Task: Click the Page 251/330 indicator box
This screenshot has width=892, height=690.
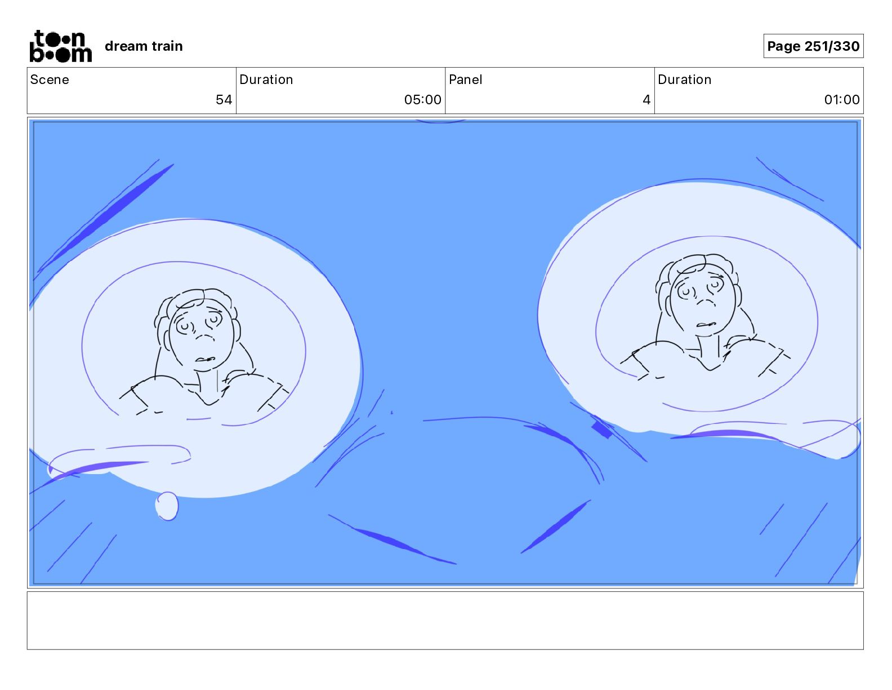Action: point(813,46)
